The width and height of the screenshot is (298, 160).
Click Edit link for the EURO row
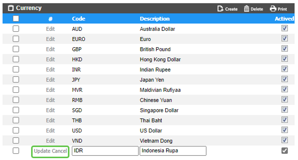(x=50, y=39)
